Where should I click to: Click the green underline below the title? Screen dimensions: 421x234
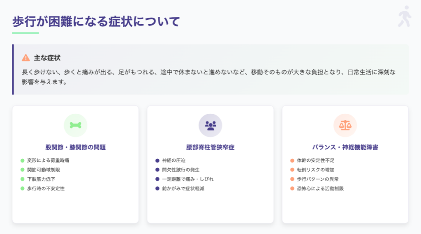pyautogui.click(x=25, y=33)
